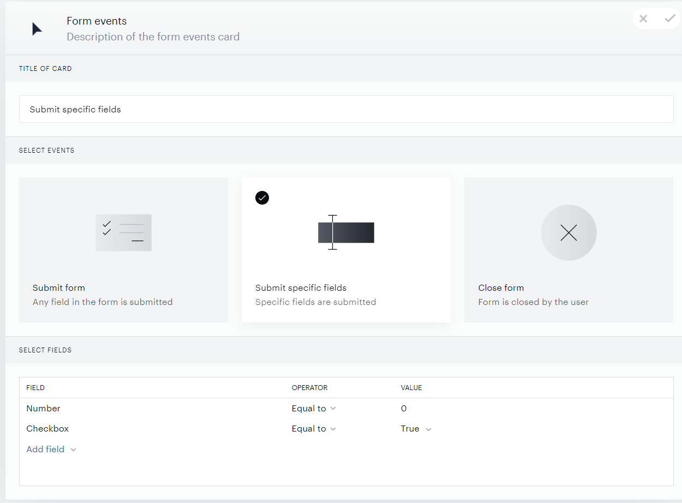Select the Close form event card

pyautogui.click(x=569, y=250)
